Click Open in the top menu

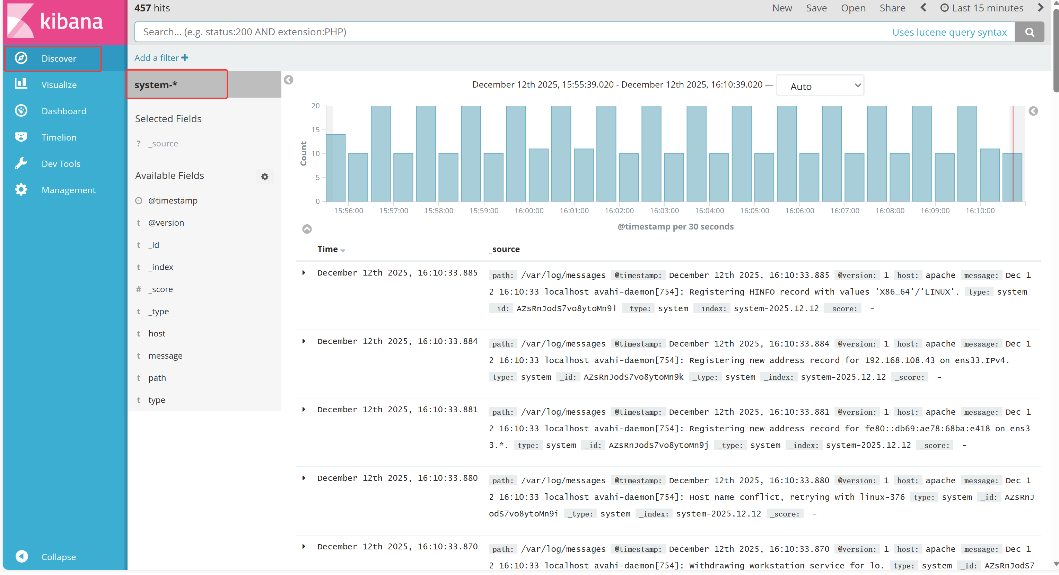coord(853,8)
